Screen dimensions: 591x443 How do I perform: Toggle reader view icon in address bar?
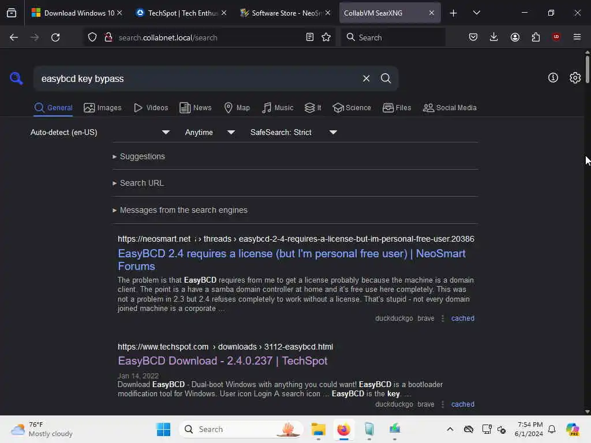(x=310, y=37)
